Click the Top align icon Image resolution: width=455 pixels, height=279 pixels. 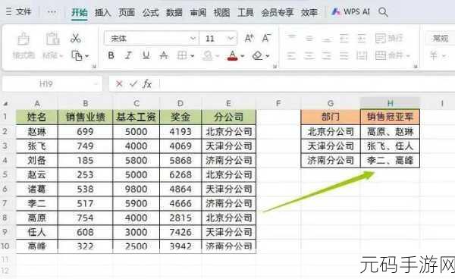[x=291, y=37]
